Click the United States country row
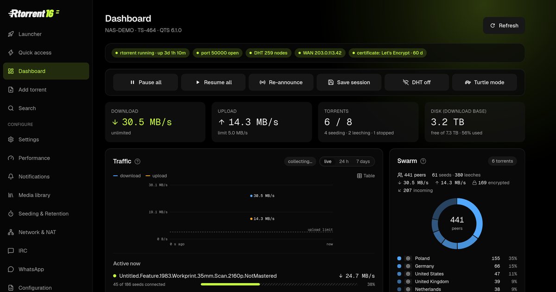 click(x=457, y=274)
